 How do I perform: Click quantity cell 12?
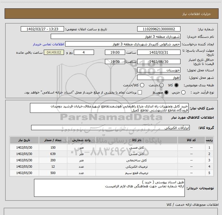pos(53,167)
